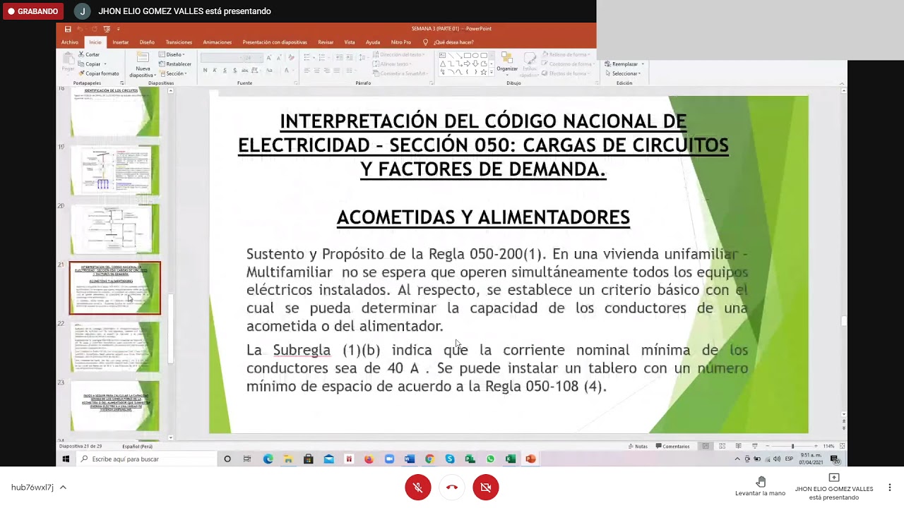
Task: Select slide 22 thumbnail
Action: click(x=115, y=347)
